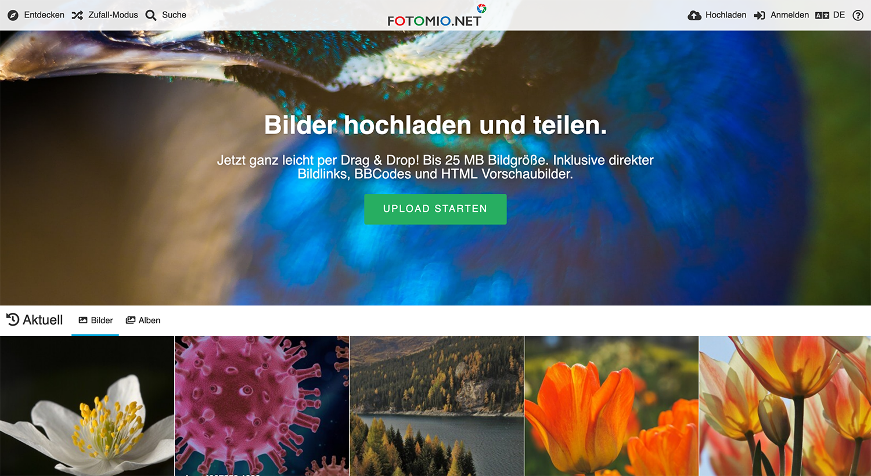Screen dimensions: 871x476
Task: Click the Anmelden link text
Action: coord(790,15)
